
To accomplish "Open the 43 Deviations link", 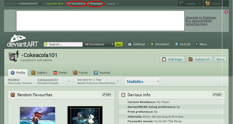I will point(76,3).
